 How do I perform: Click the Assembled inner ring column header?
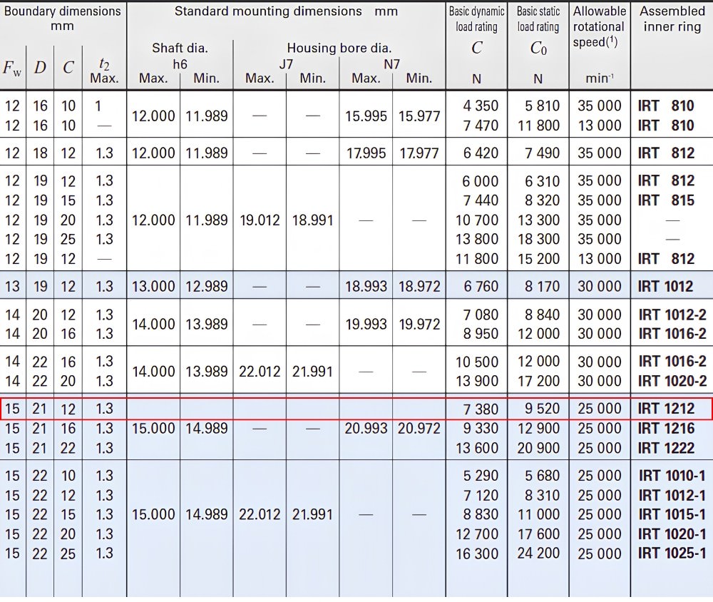[x=672, y=19]
